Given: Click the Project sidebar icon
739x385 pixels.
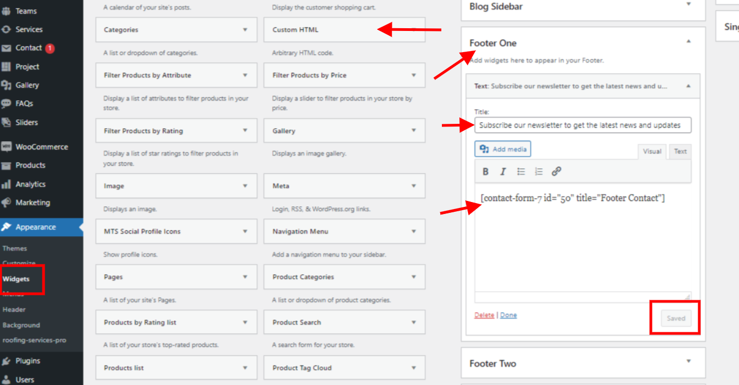Looking at the screenshot, I should (x=7, y=66).
